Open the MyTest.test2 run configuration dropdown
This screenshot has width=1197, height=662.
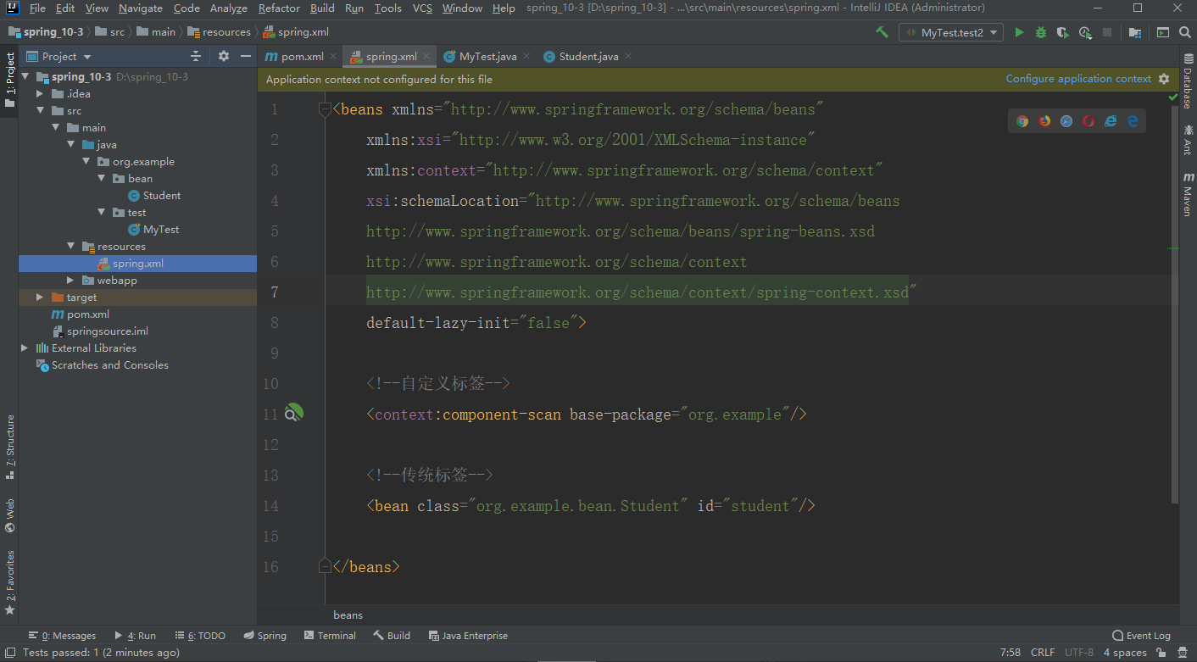(x=953, y=32)
